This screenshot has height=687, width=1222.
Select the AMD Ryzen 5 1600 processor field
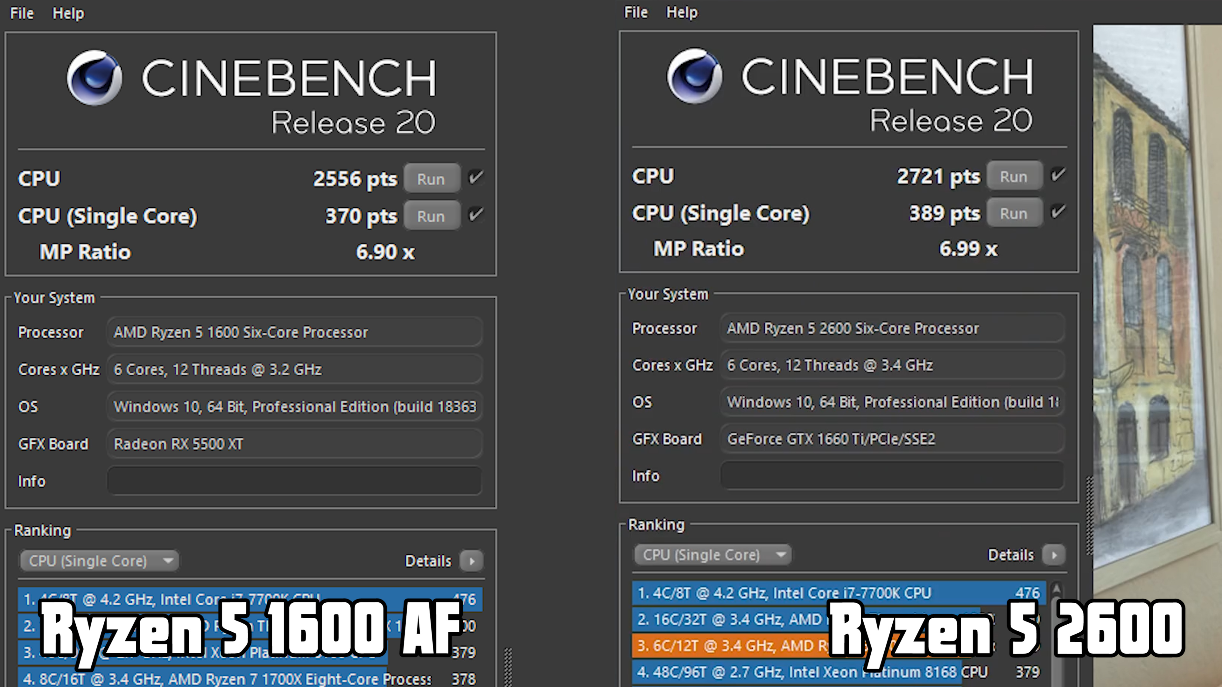[x=295, y=332]
